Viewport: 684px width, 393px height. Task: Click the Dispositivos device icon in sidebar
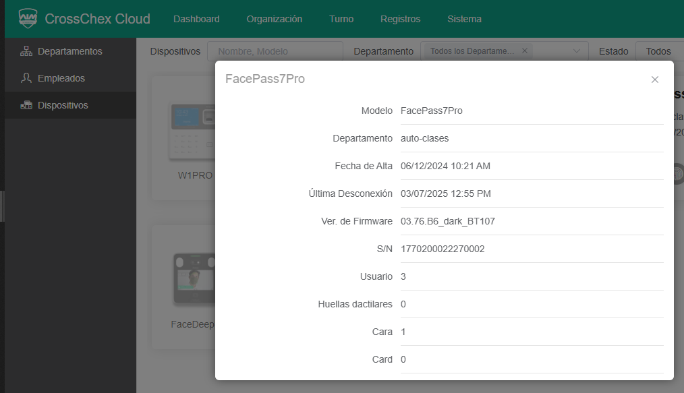(26, 105)
